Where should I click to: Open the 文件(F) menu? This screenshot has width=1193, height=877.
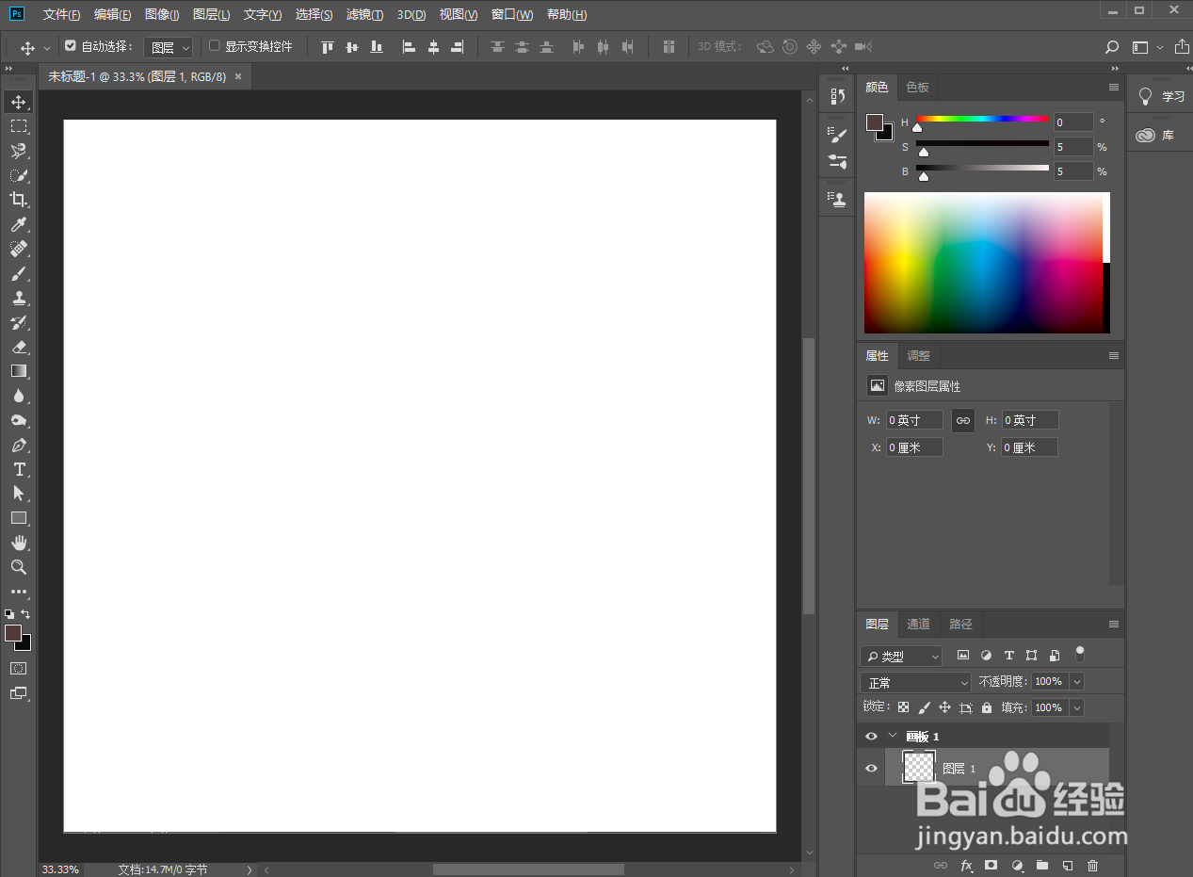pos(62,14)
